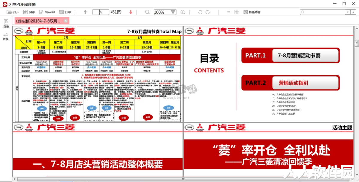
Task: Open the 转换 convert sidebar tool
Action: point(6,37)
